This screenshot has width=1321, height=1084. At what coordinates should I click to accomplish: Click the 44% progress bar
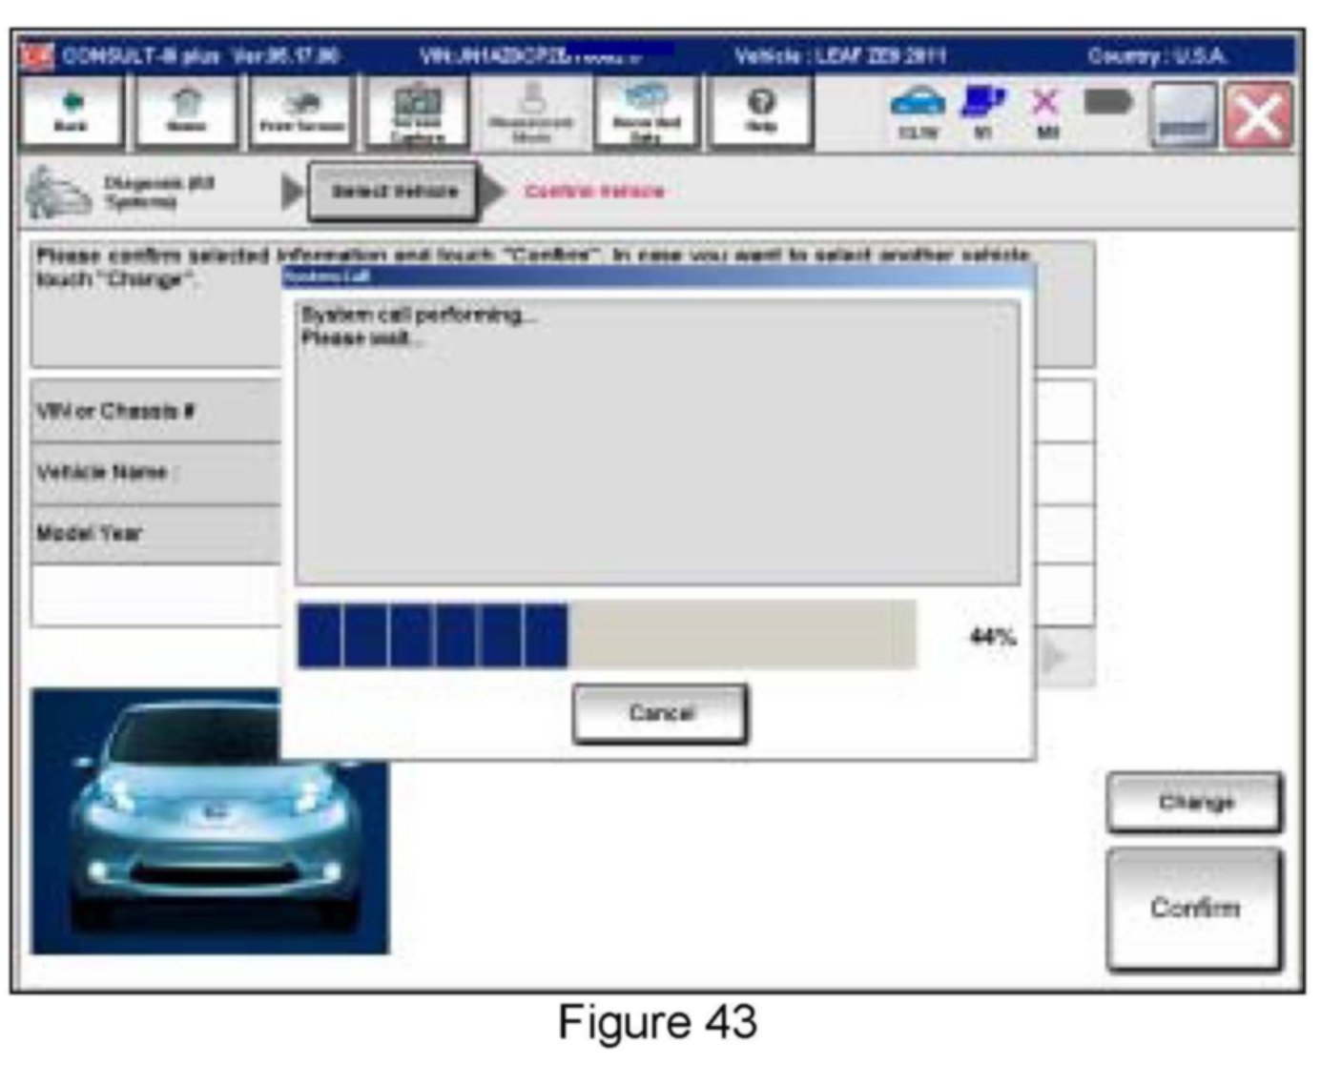pos(607,635)
